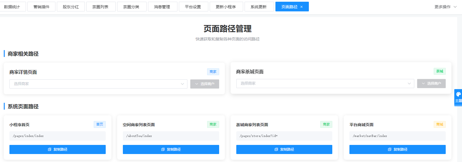Screen dimensions: 462x162
Task: Open 选择商家 dropdown in 商家茶城页面 card
Action: (x=325, y=83)
